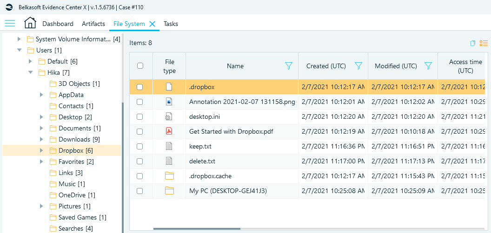491x233 pixels.
Task: Expand the Favorites folder
Action: [42, 162]
